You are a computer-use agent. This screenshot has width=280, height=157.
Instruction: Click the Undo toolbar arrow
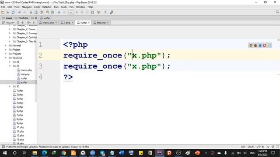pos(19,12)
